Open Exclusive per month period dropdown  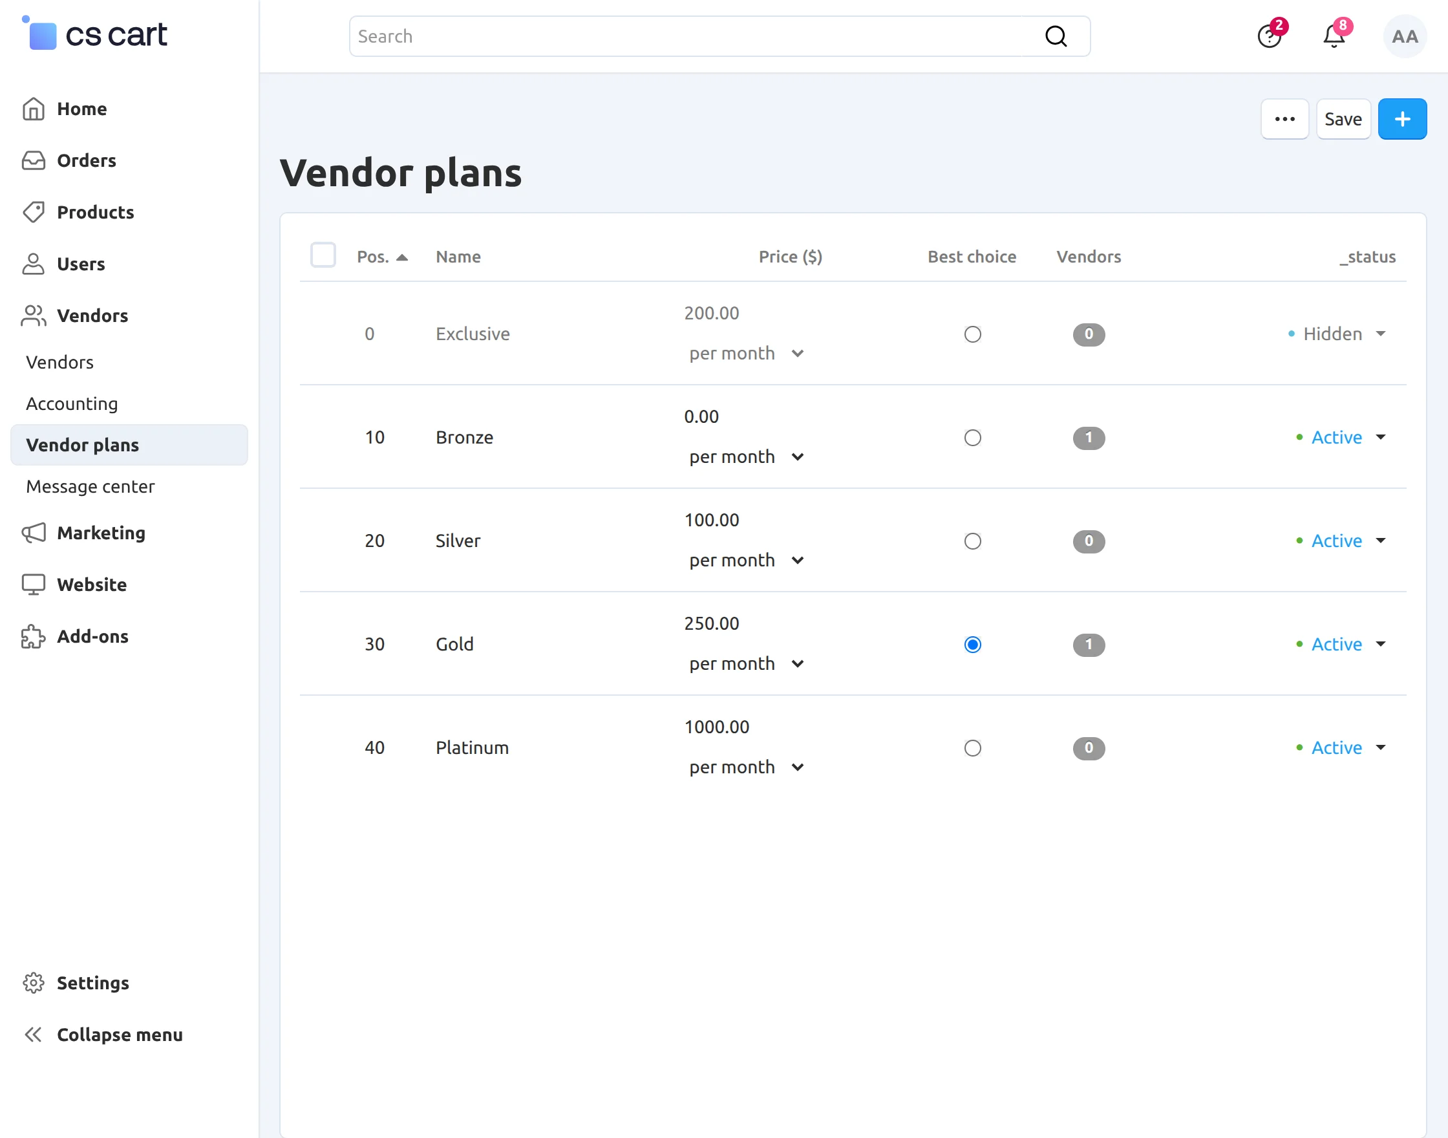click(746, 353)
